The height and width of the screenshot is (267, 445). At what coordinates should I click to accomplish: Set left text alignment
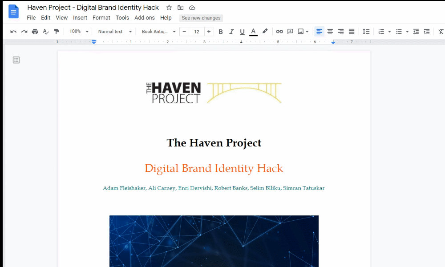[x=319, y=32]
